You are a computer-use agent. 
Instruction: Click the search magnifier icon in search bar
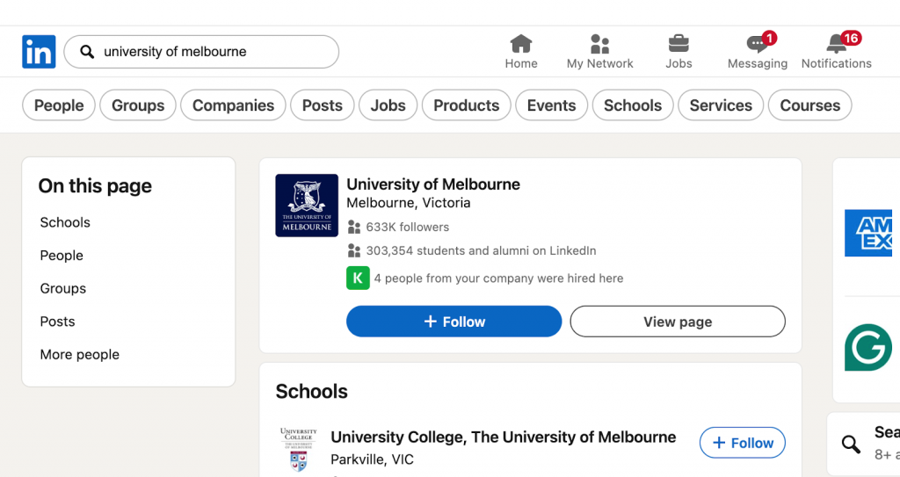[x=87, y=52]
